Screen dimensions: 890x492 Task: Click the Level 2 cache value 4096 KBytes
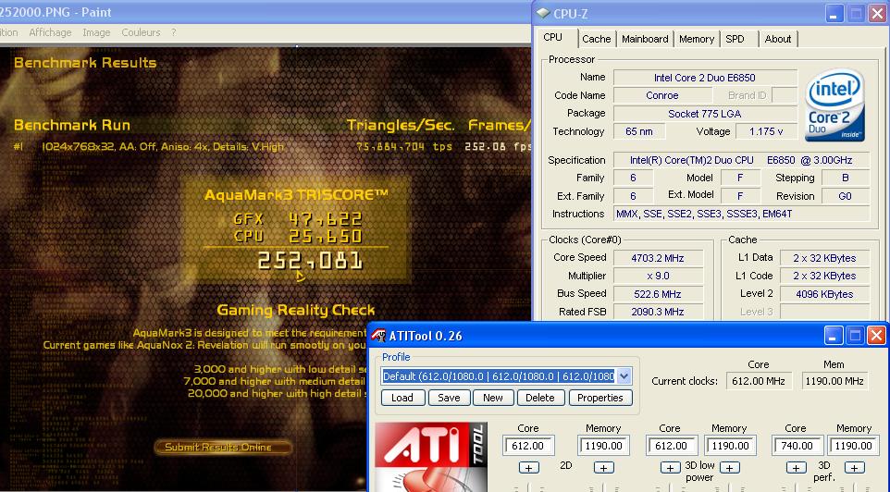coord(824,294)
